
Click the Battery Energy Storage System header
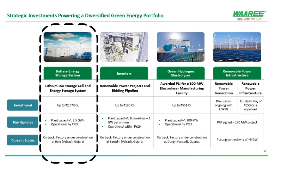click(x=68, y=73)
